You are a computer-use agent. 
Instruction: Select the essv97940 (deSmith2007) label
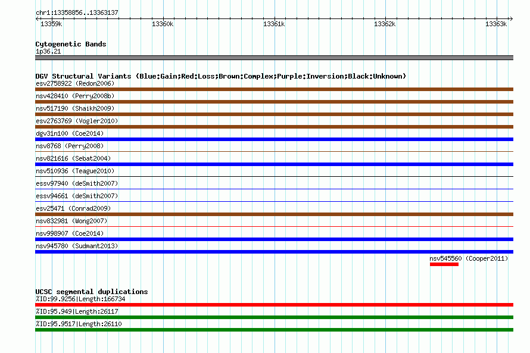click(x=77, y=183)
